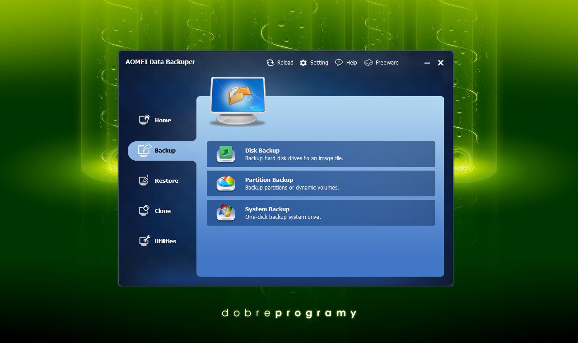Click the Clone monitor icon
Image resolution: width=578 pixels, height=343 pixels.
tap(144, 211)
